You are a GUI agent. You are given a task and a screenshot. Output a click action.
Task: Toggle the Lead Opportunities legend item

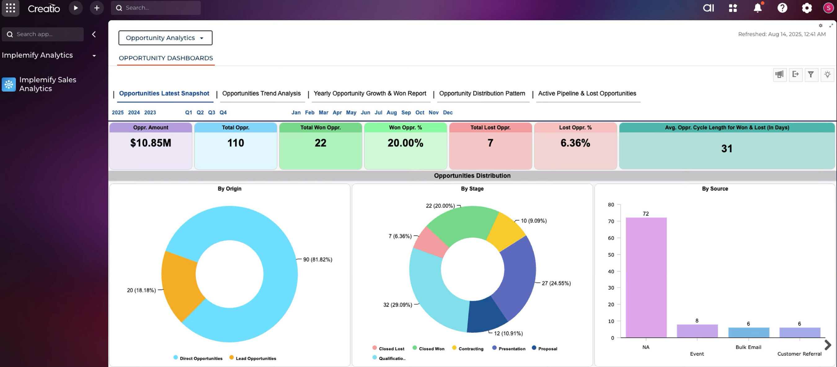[252, 358]
